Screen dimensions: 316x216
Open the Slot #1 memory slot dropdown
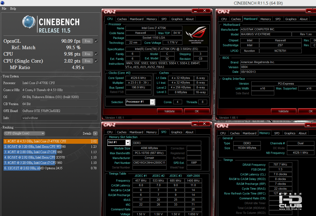[128, 142]
